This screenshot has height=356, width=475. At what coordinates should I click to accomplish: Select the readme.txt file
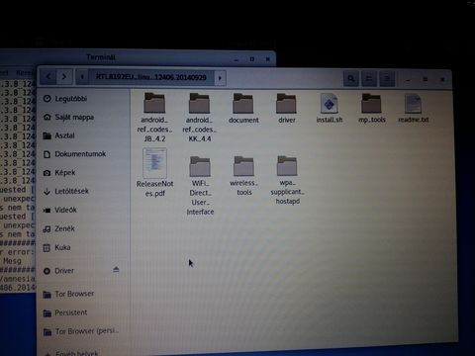point(414,109)
